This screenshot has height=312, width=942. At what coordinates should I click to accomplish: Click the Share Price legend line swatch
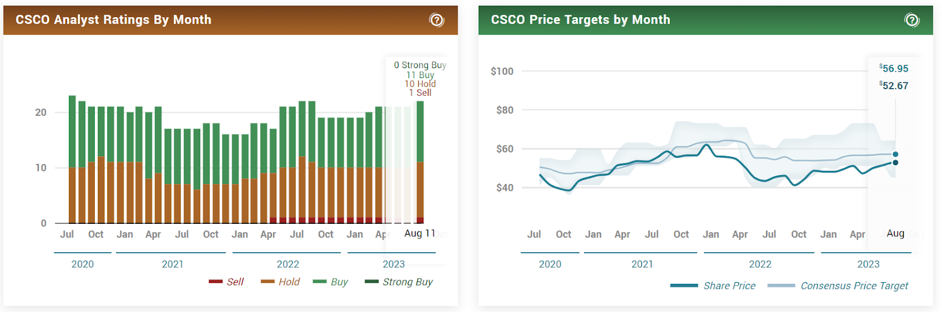pyautogui.click(x=684, y=286)
